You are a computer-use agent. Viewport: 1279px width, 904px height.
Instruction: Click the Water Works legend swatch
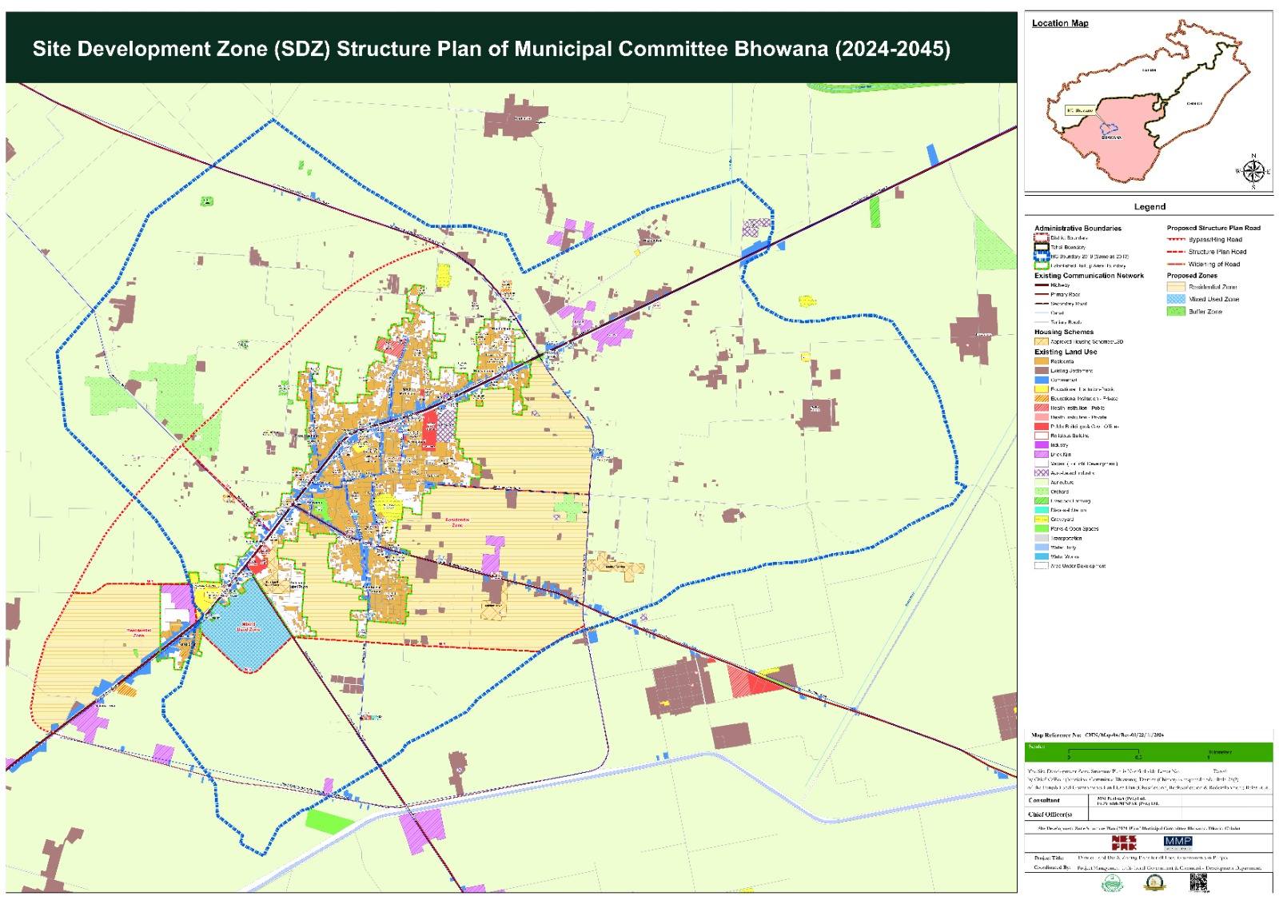click(x=1041, y=556)
